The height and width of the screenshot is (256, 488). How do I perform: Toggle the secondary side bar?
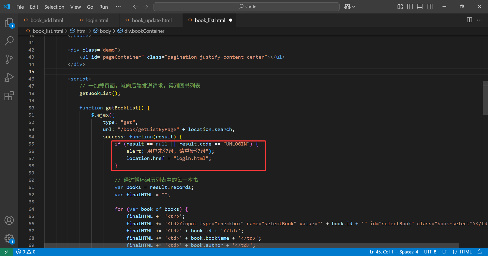[430, 7]
